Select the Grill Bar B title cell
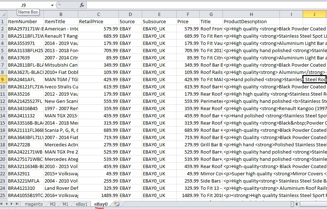 211,145
